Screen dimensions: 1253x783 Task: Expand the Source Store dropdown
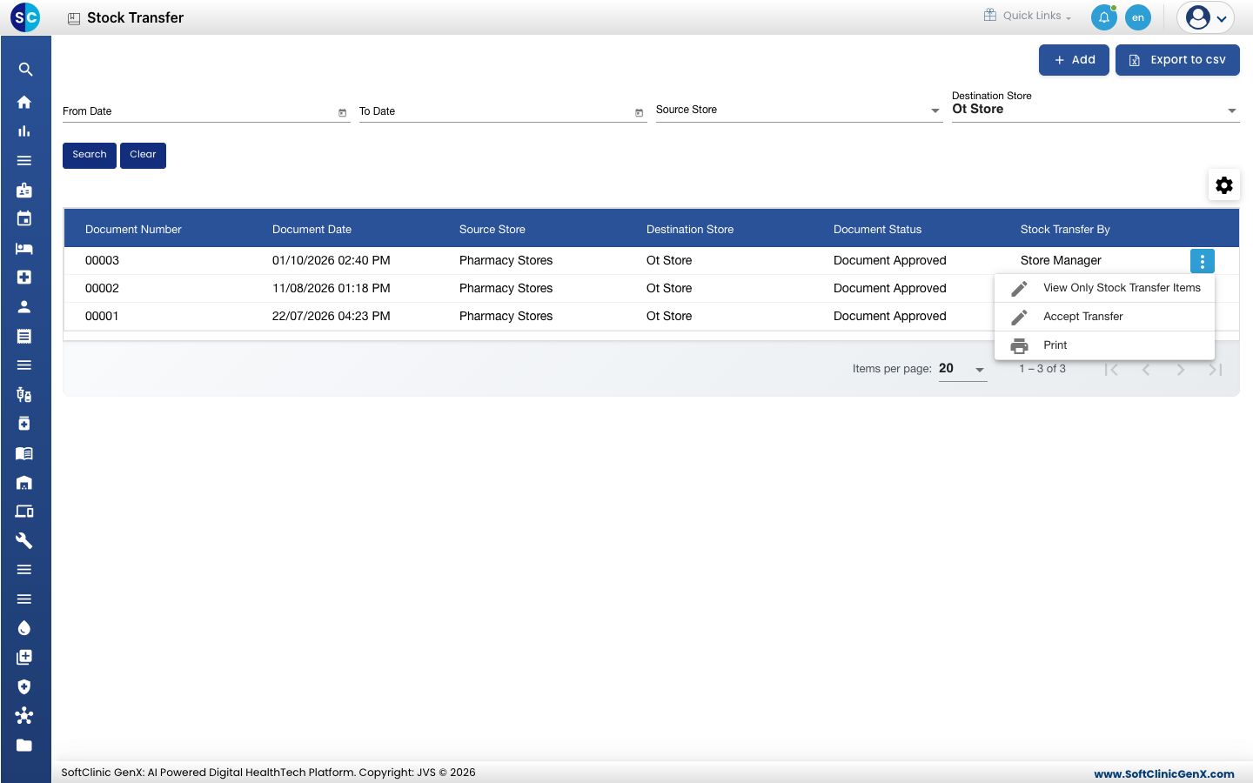[935, 110]
